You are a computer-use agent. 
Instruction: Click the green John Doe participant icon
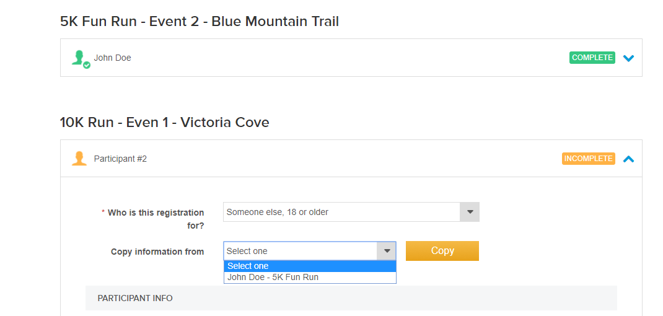click(79, 58)
